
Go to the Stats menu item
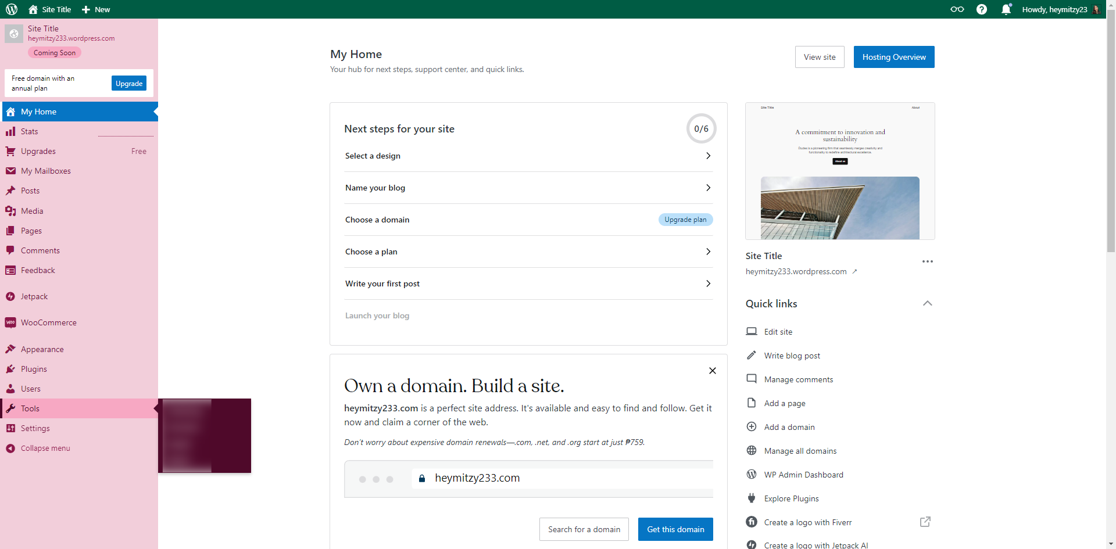click(80, 132)
